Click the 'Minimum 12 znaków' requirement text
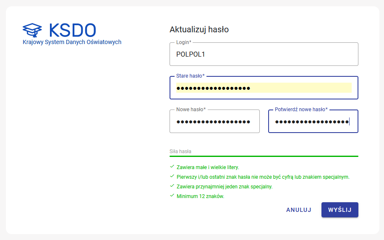The width and height of the screenshot is (384, 240). [x=201, y=196]
